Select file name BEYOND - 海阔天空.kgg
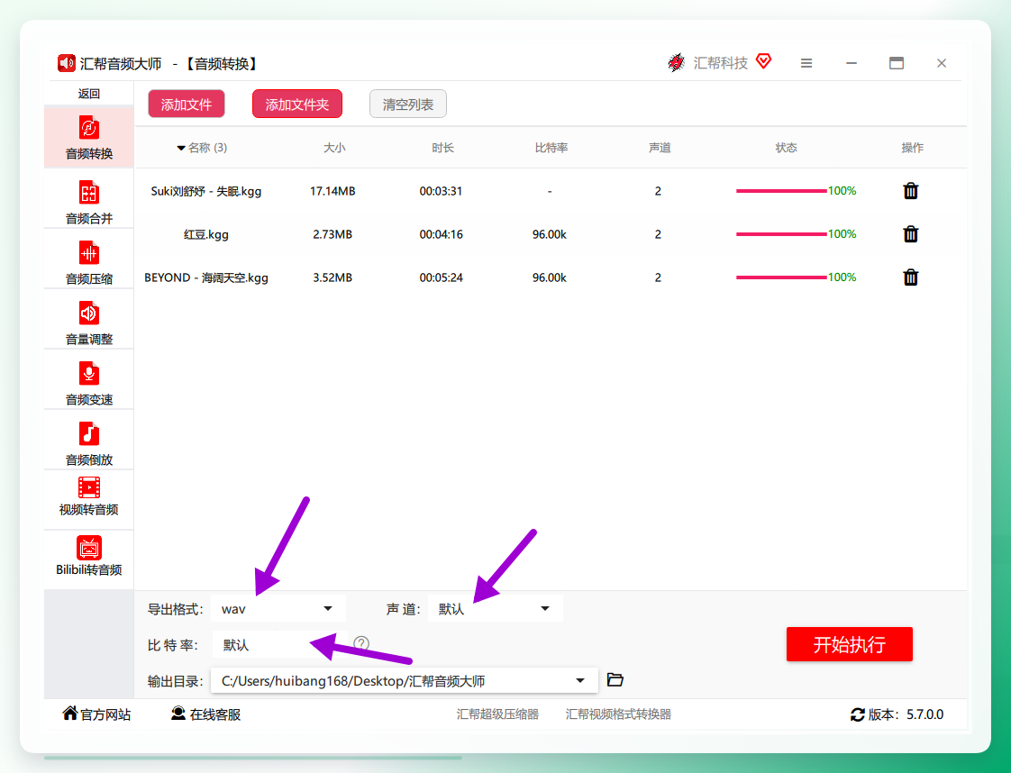The image size is (1011, 773). point(206,277)
